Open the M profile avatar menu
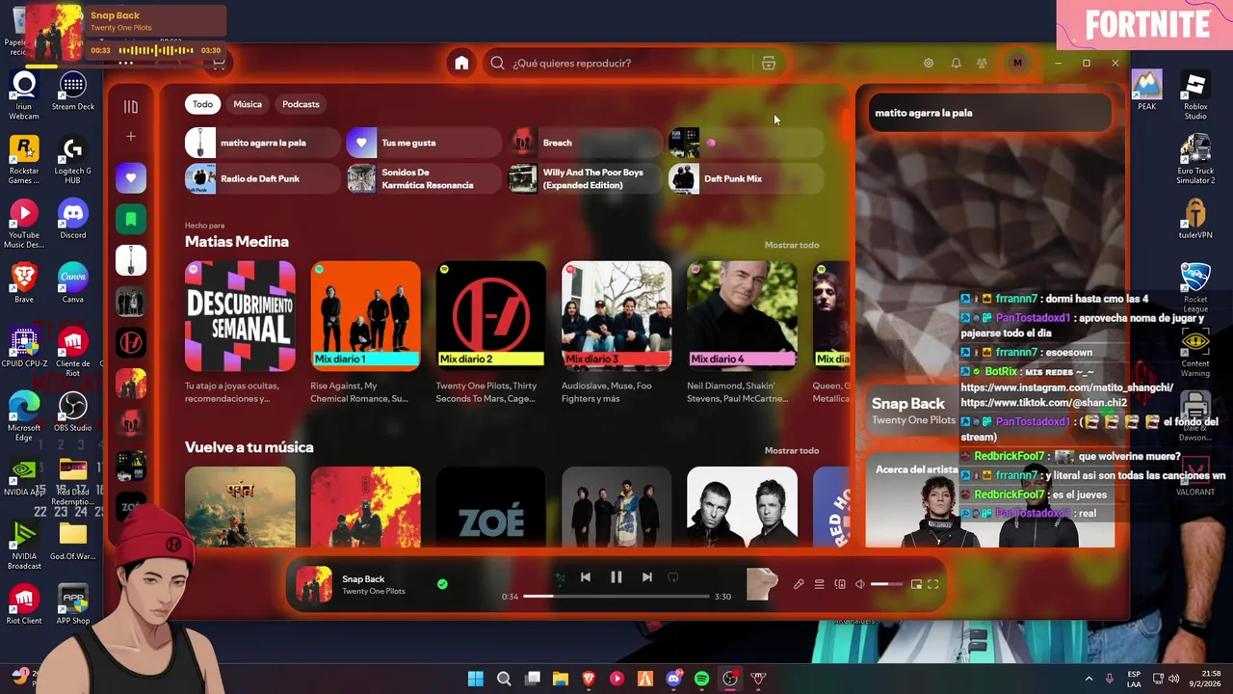The height and width of the screenshot is (694, 1233). pyautogui.click(x=1017, y=63)
